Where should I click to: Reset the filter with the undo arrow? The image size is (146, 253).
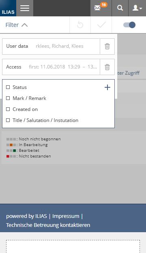[x=80, y=25]
